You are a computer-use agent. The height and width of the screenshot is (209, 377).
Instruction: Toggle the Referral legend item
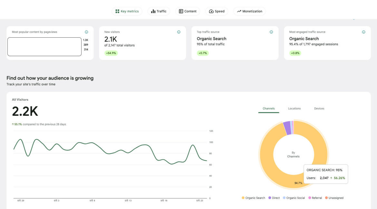(x=315, y=198)
